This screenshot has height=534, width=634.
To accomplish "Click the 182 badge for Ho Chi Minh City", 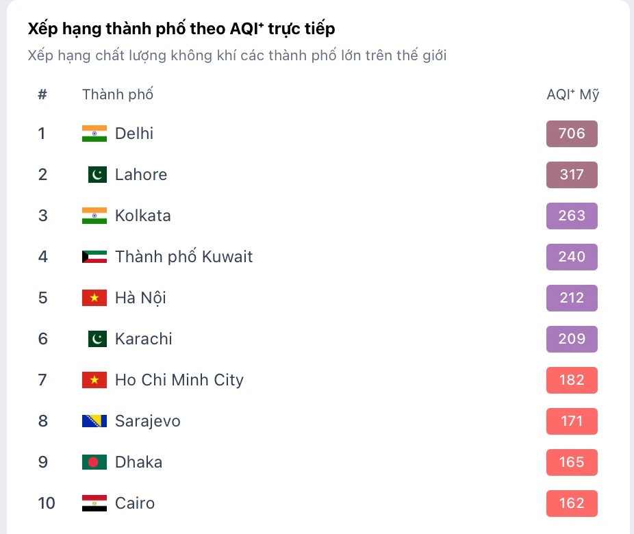I will [x=572, y=380].
